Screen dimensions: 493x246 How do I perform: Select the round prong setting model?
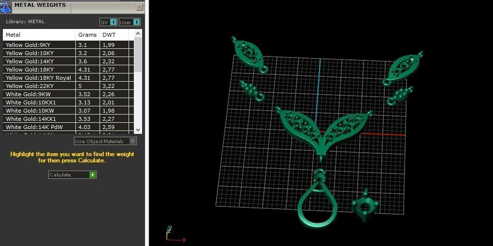[365, 205]
